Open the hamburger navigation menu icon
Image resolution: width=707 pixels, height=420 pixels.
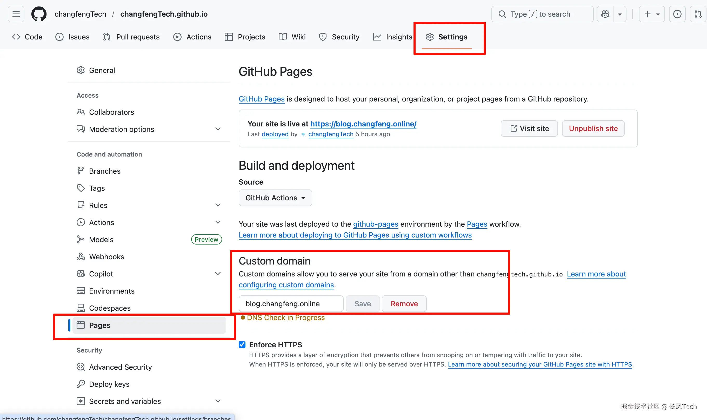coord(16,14)
